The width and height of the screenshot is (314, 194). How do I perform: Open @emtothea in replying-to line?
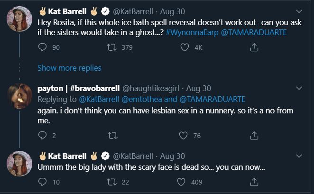(143, 99)
